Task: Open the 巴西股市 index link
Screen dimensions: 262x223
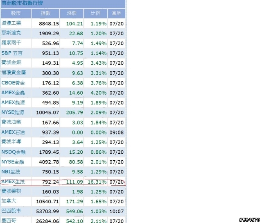Action: 11,211
